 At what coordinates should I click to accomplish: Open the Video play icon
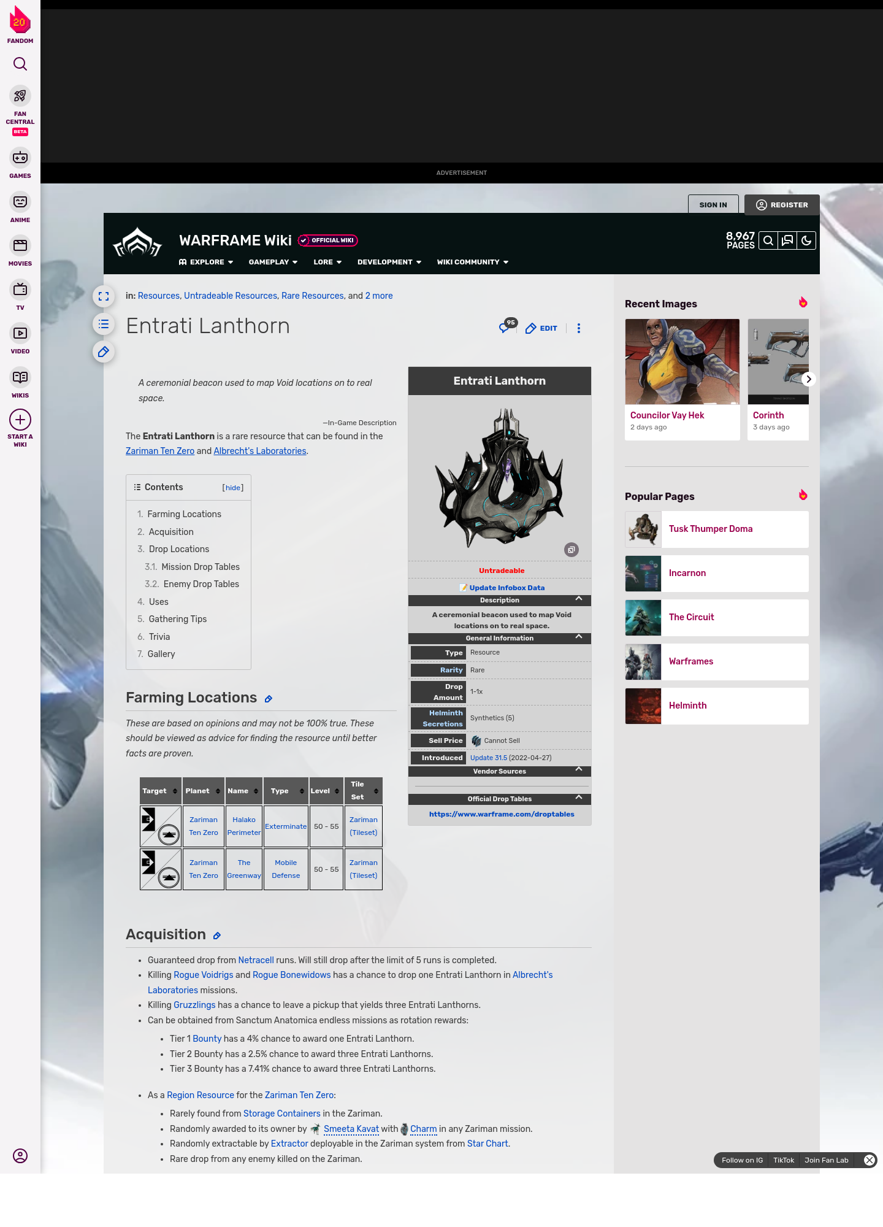20,333
